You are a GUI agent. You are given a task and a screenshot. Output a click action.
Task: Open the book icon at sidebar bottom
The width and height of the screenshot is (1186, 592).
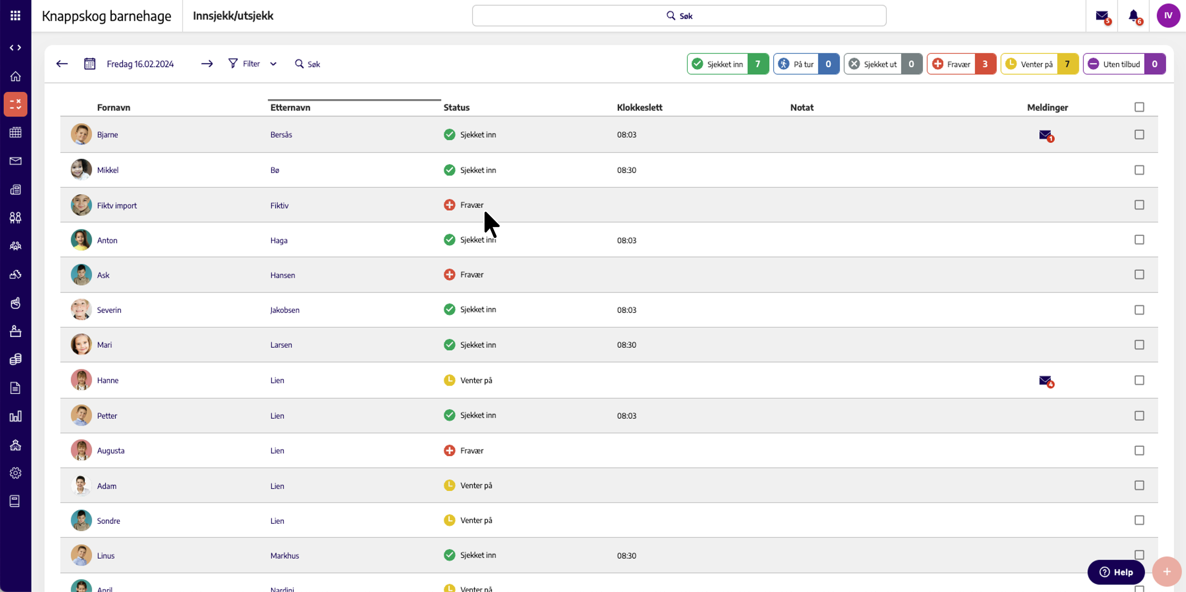(15, 501)
